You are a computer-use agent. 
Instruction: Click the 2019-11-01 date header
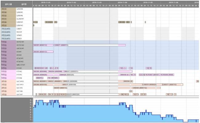[46, 2]
